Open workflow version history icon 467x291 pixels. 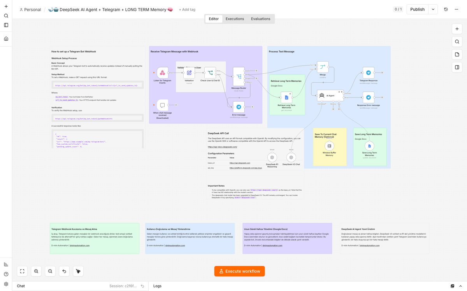click(446, 9)
